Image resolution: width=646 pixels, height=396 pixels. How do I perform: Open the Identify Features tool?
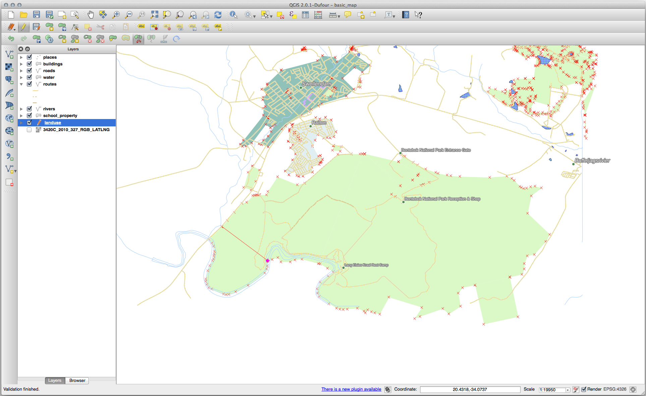point(233,14)
